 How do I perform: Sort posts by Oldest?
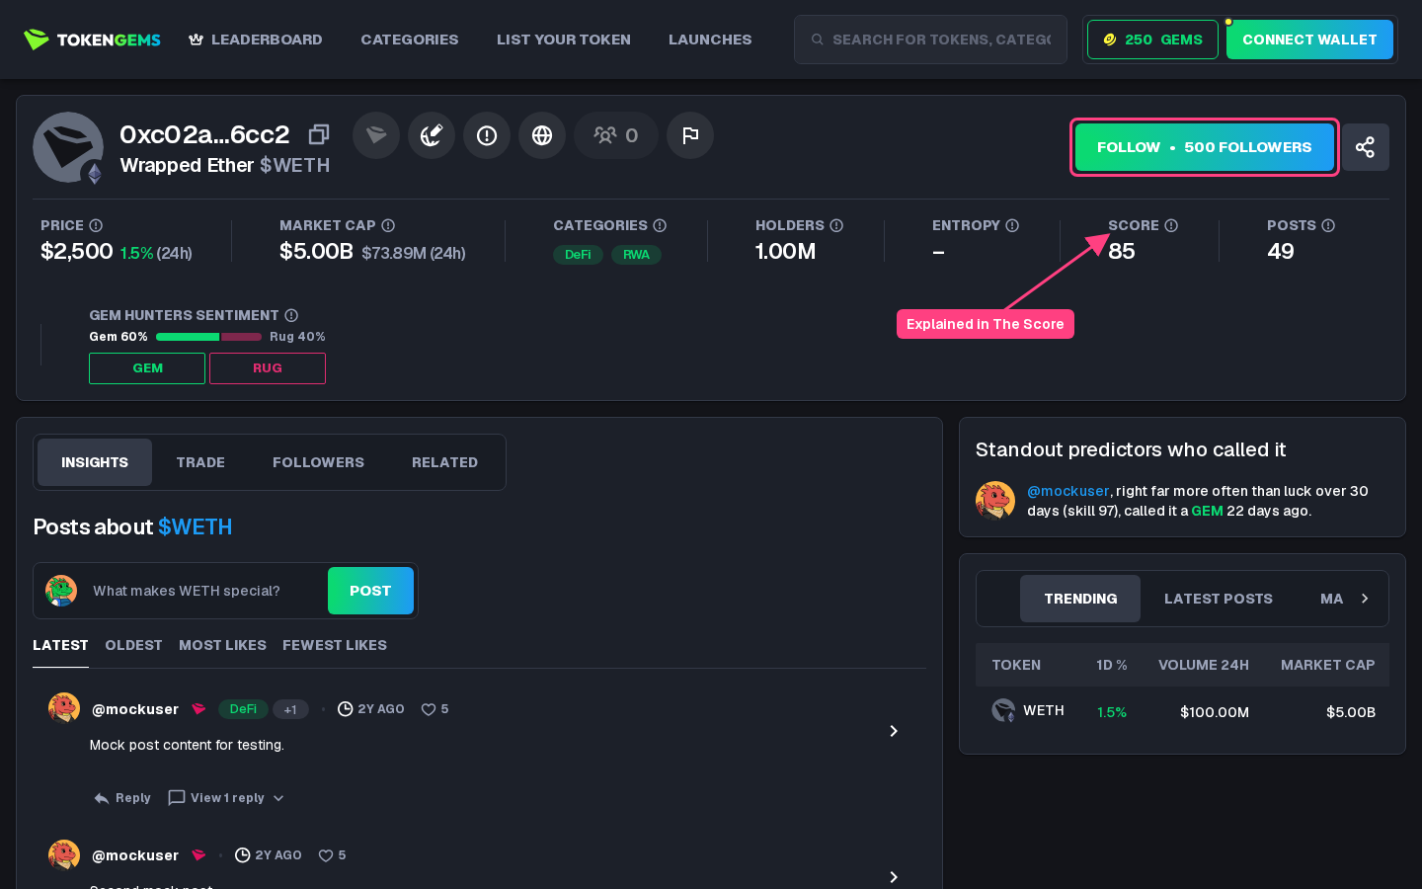(133, 645)
